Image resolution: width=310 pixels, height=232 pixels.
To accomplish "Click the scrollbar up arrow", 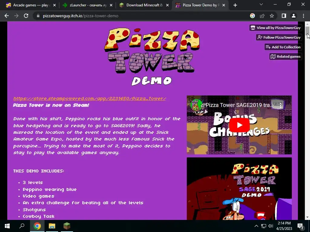I will pos(307,24).
